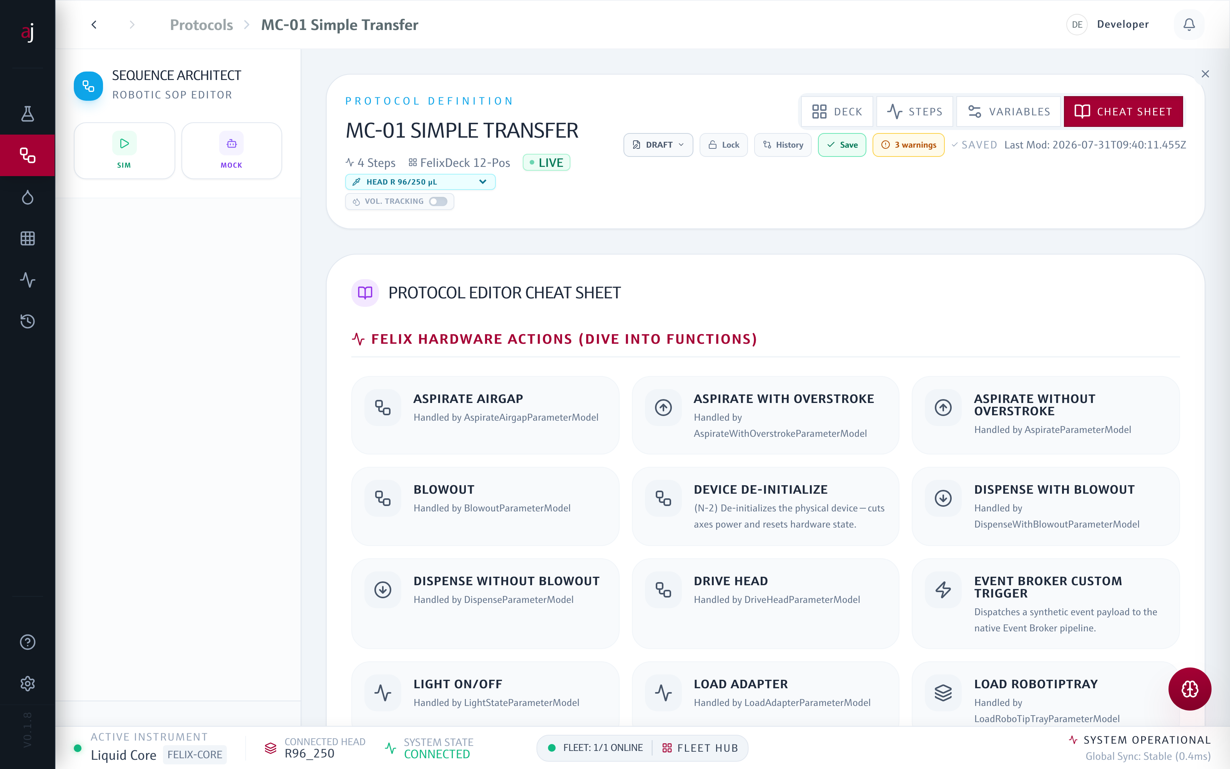1230x769 pixels.
Task: Open the grid table sidebar icon
Action: [x=27, y=238]
